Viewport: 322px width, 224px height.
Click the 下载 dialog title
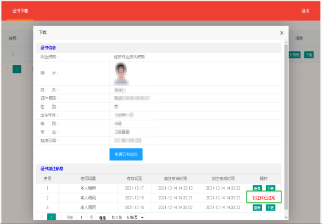(x=43, y=32)
